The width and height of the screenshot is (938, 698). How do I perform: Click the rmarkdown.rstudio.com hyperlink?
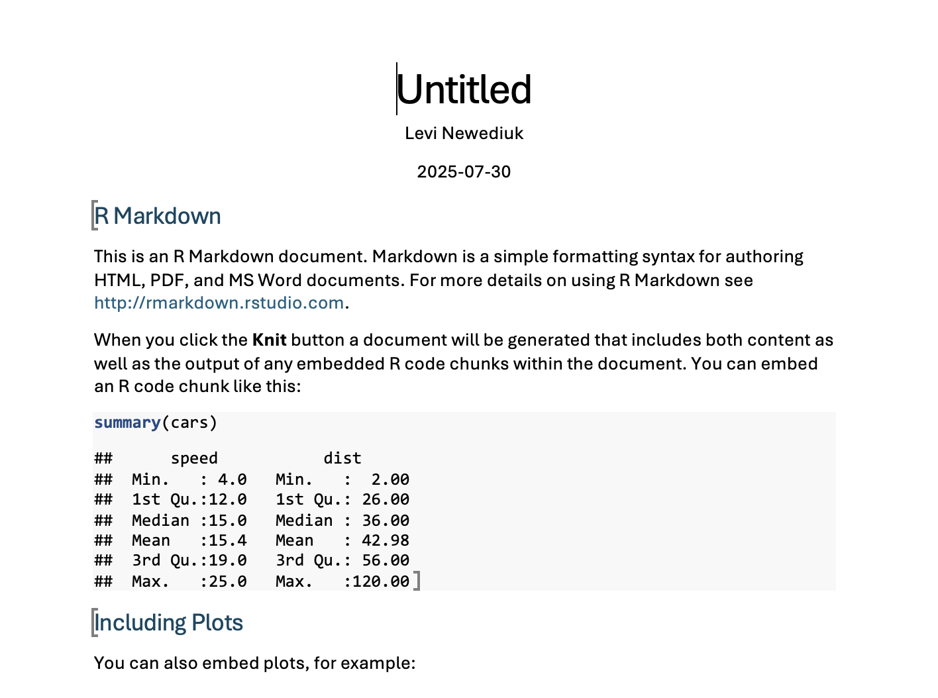click(x=219, y=303)
